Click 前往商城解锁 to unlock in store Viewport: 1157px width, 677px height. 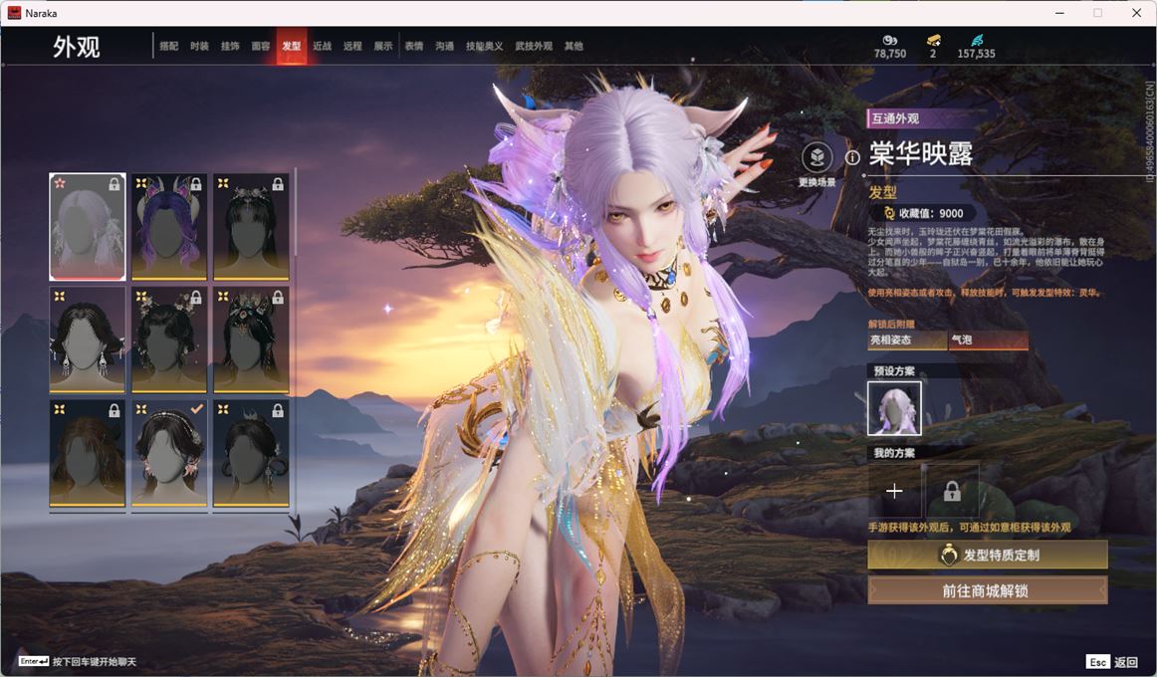coord(988,590)
